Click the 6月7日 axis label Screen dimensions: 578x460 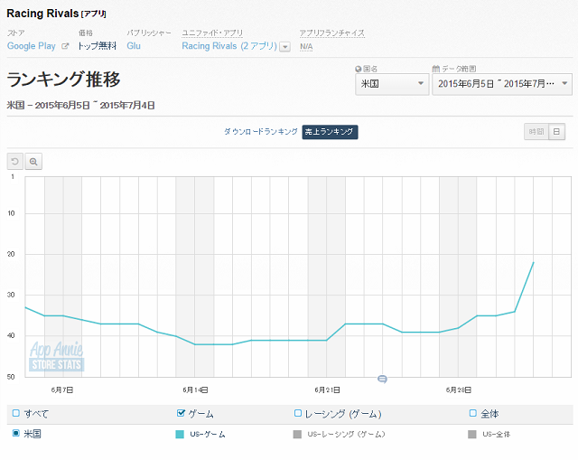tap(62, 390)
